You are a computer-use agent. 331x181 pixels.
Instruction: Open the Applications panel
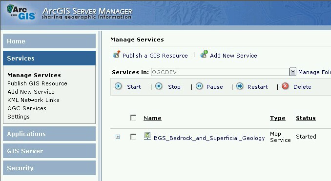pos(49,134)
